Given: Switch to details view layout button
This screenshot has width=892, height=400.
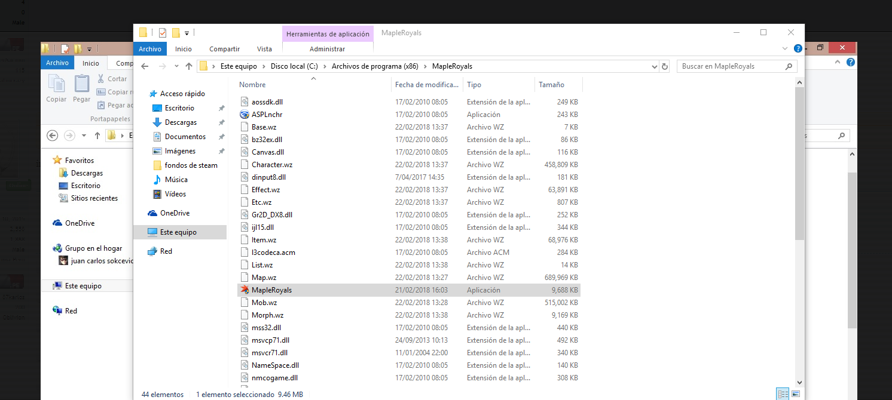Looking at the screenshot, I should coord(782,394).
